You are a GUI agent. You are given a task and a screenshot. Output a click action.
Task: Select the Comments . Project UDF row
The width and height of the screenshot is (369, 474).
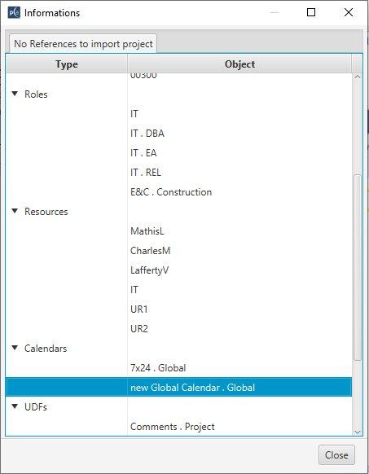pos(178,426)
